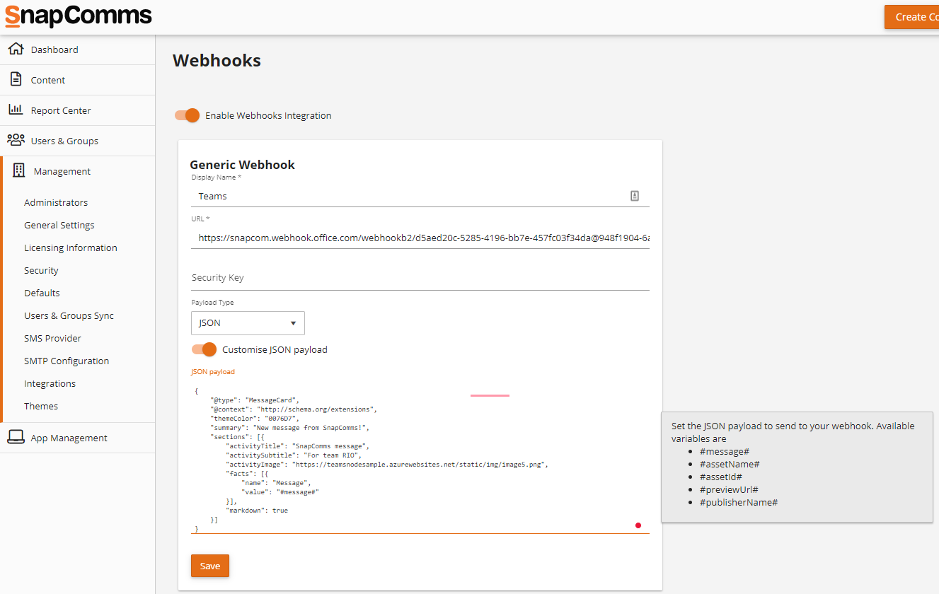Click the SnapComms logo
939x594 pixels.
click(x=78, y=16)
